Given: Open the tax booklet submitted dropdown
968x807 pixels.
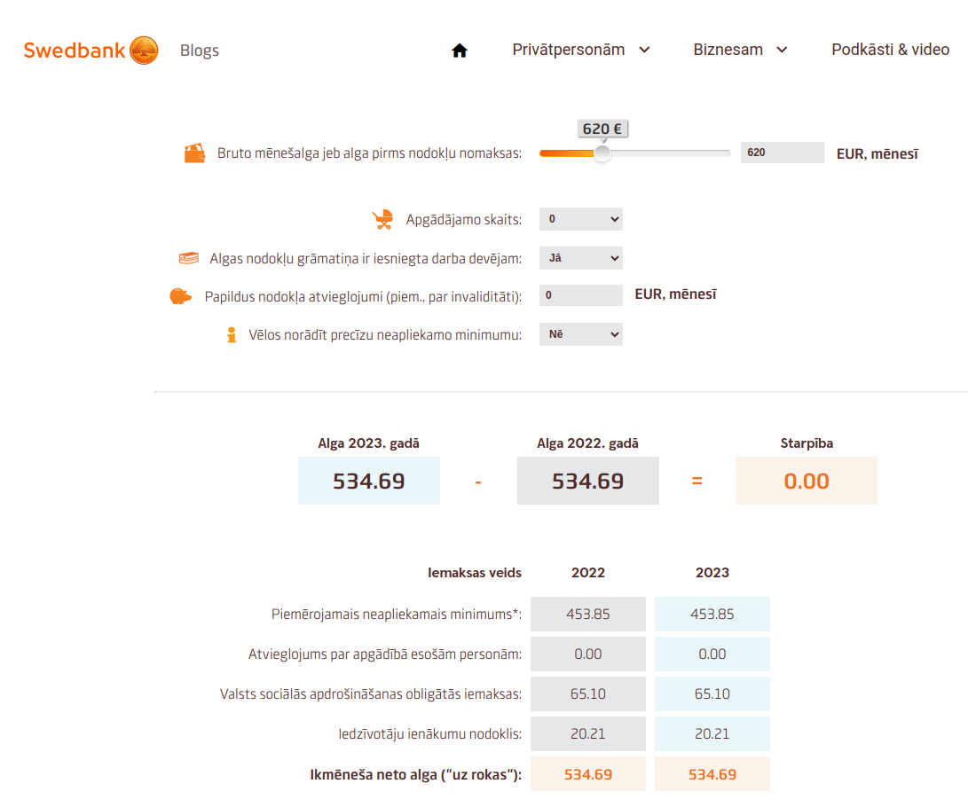Looking at the screenshot, I should click(x=580, y=258).
